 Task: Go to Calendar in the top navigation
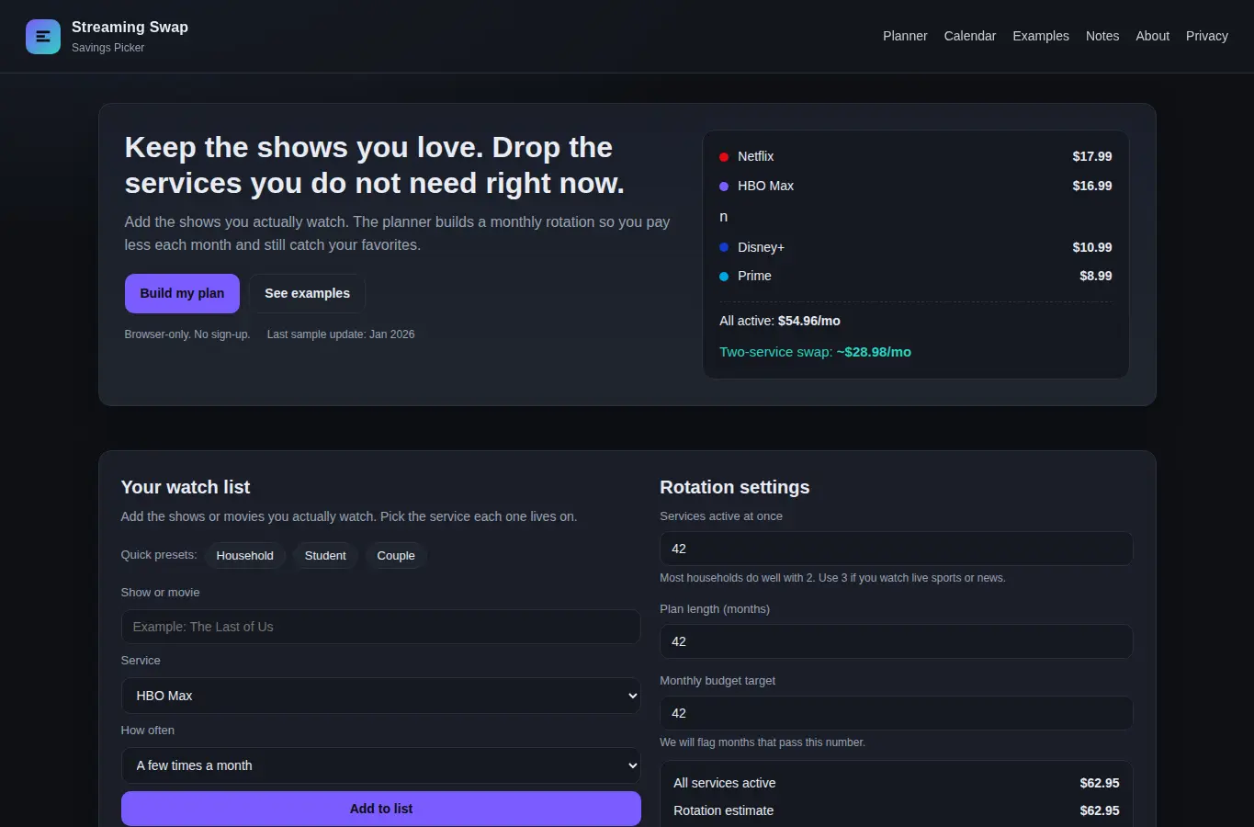coord(969,36)
